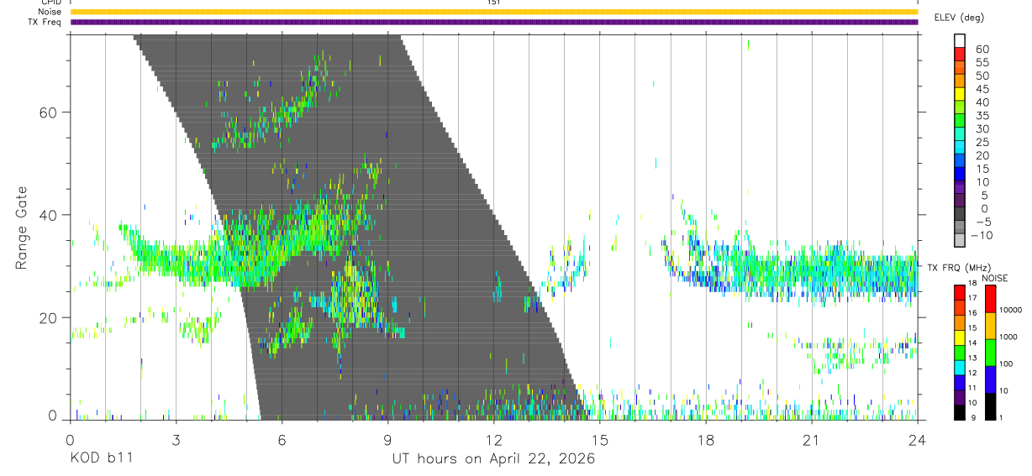Click the blue segment of the NOISE bar
Viewport: 1032px width, 476px height.
click(x=990, y=379)
